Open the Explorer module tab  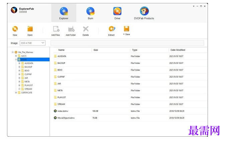click(x=64, y=13)
